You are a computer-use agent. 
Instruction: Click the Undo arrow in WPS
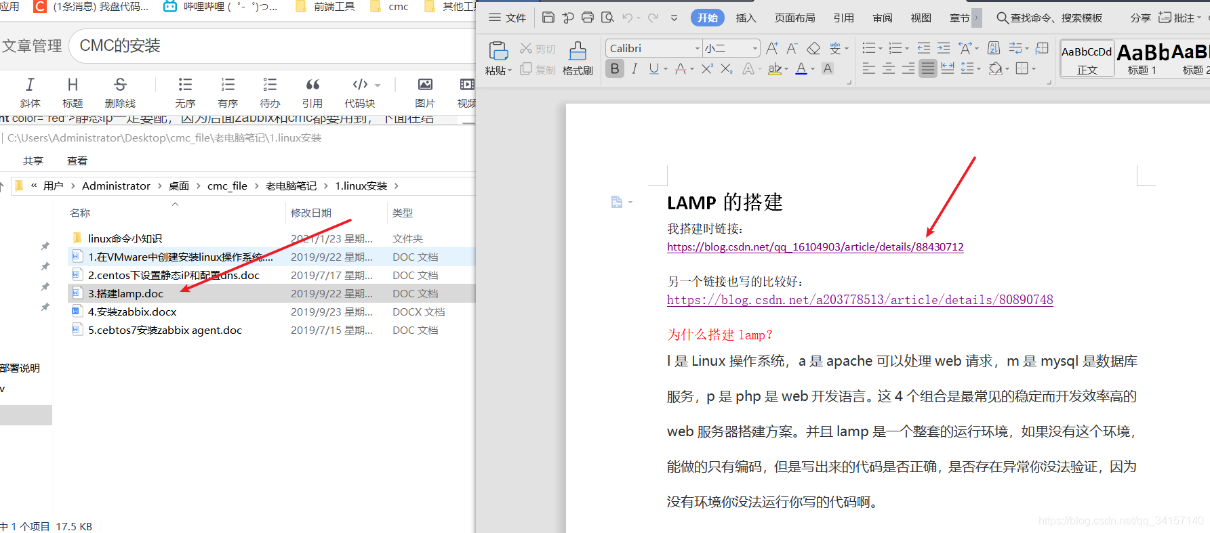coord(628,18)
